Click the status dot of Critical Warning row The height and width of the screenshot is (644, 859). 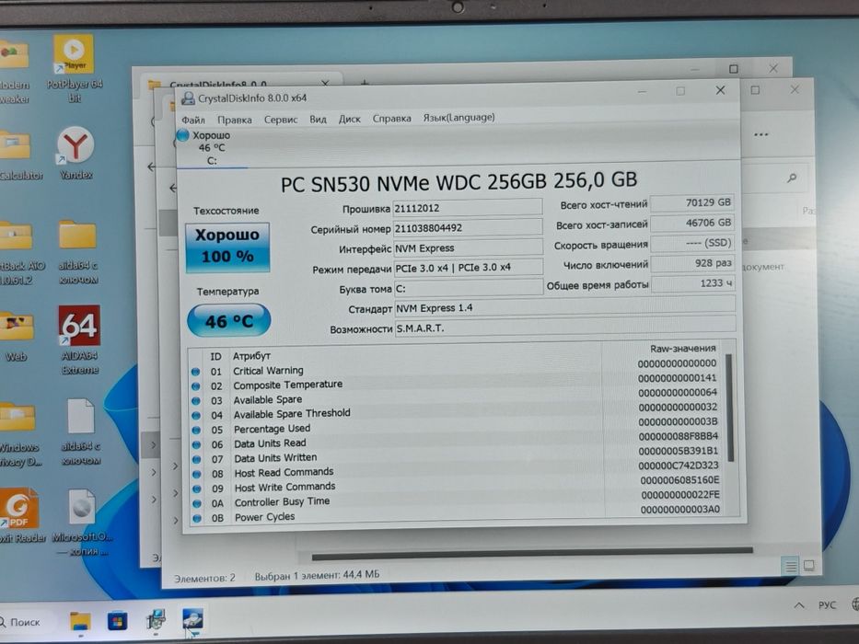[195, 372]
